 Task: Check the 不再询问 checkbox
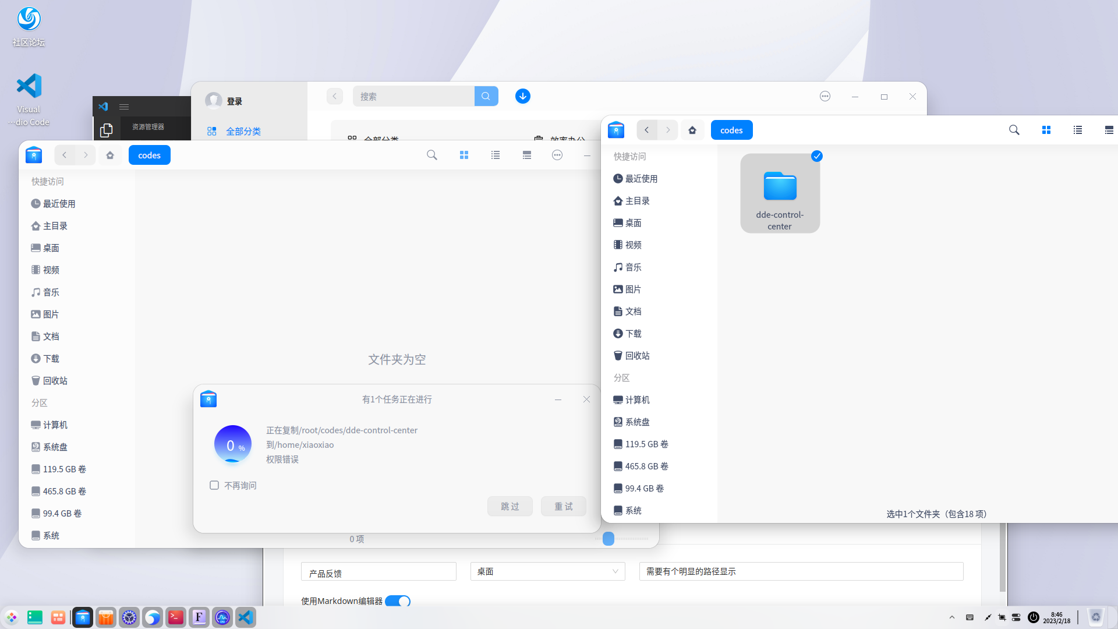(214, 486)
